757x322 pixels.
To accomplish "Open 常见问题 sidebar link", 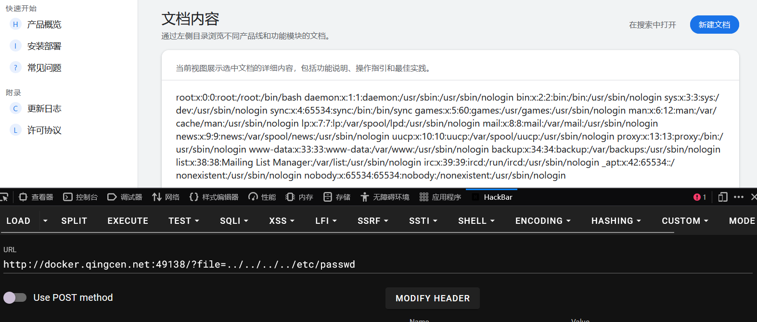I will [44, 68].
